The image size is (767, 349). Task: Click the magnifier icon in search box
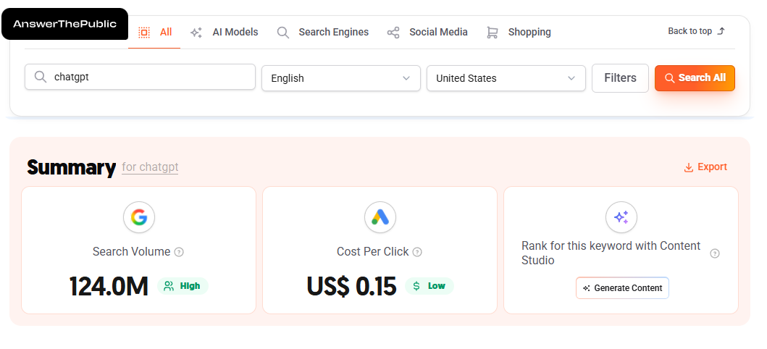[41, 77]
